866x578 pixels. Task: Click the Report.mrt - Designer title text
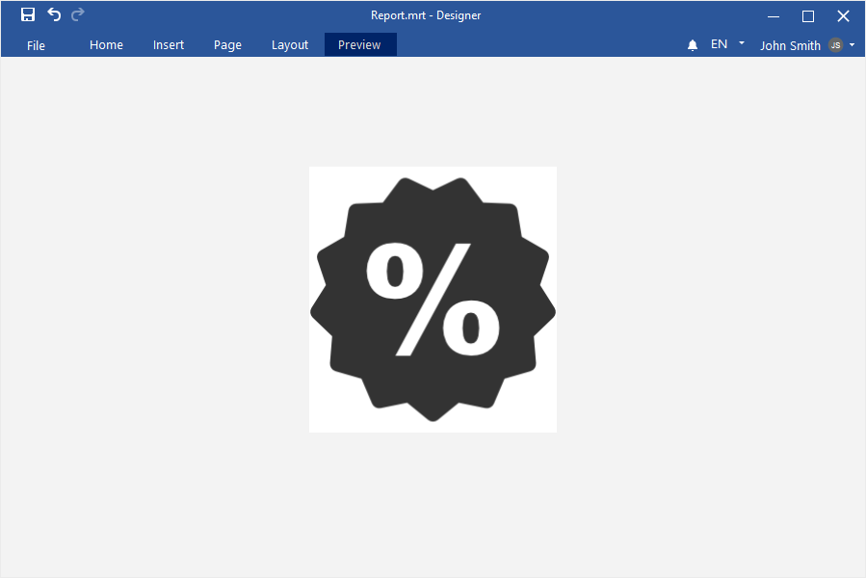426,15
